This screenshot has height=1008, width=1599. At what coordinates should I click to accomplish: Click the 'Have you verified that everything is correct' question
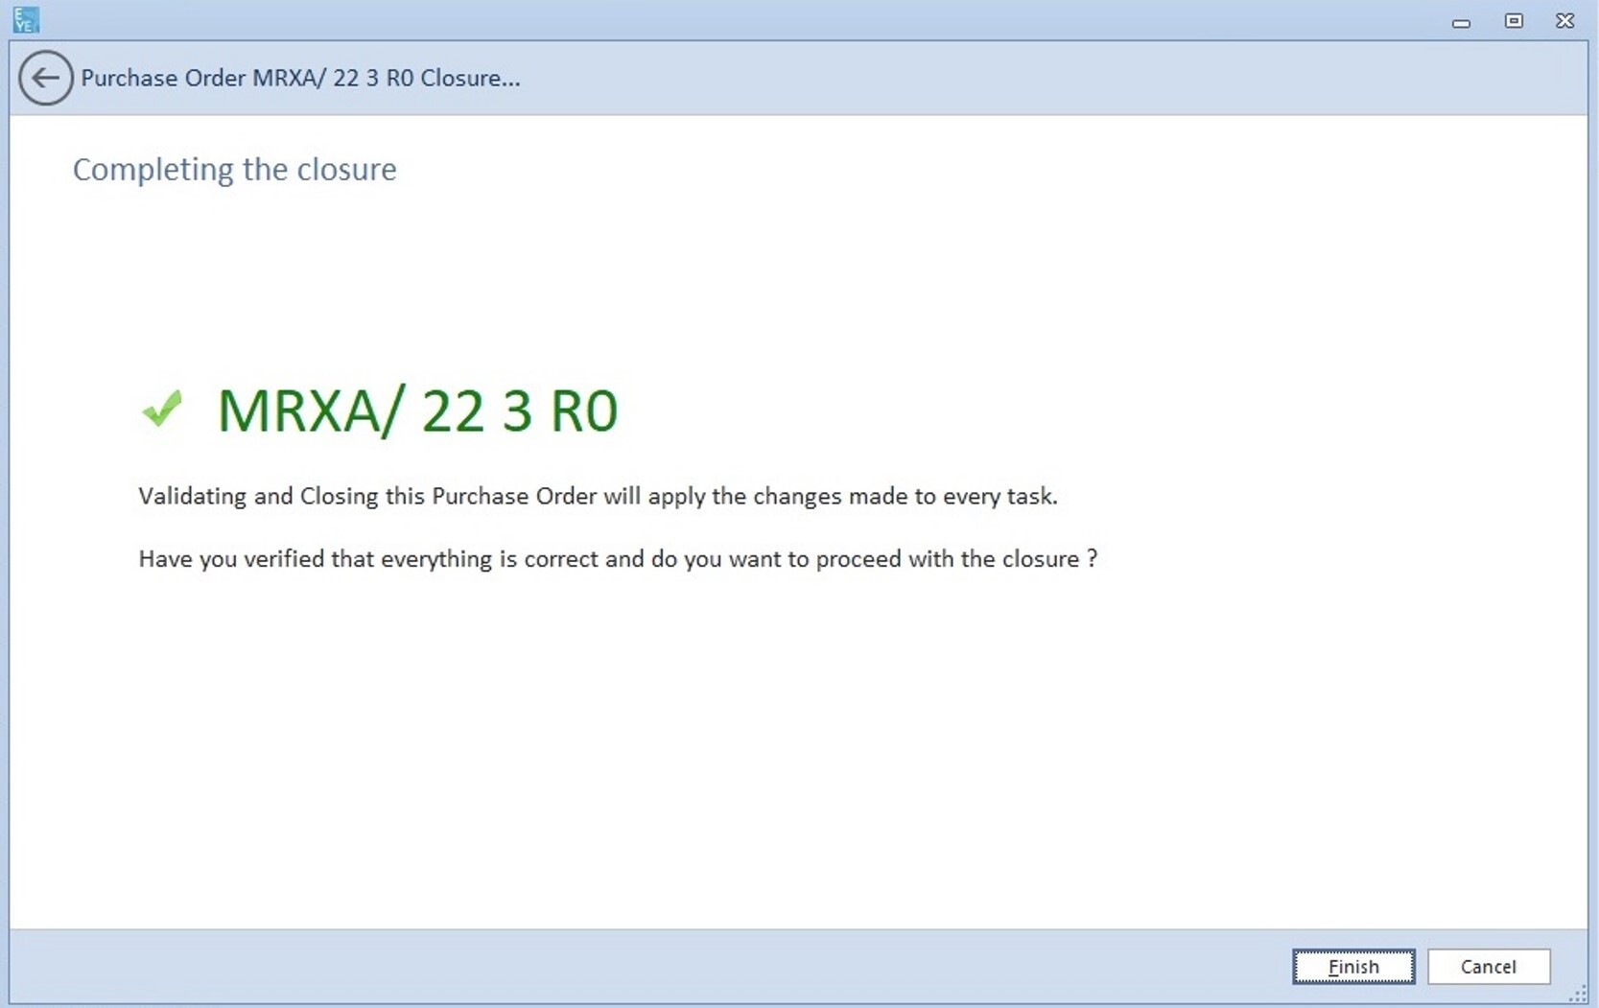tap(618, 559)
